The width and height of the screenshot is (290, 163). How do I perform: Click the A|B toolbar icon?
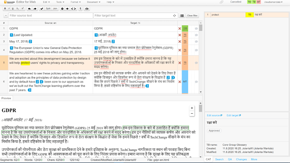pos(87,9)
